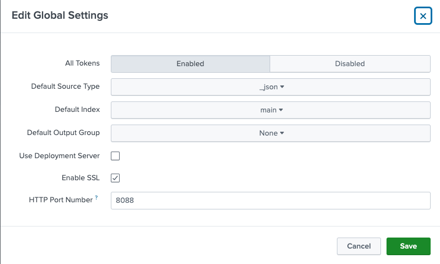Focus the HTTP Port Number input field
This screenshot has height=264, width=440.
click(270, 201)
